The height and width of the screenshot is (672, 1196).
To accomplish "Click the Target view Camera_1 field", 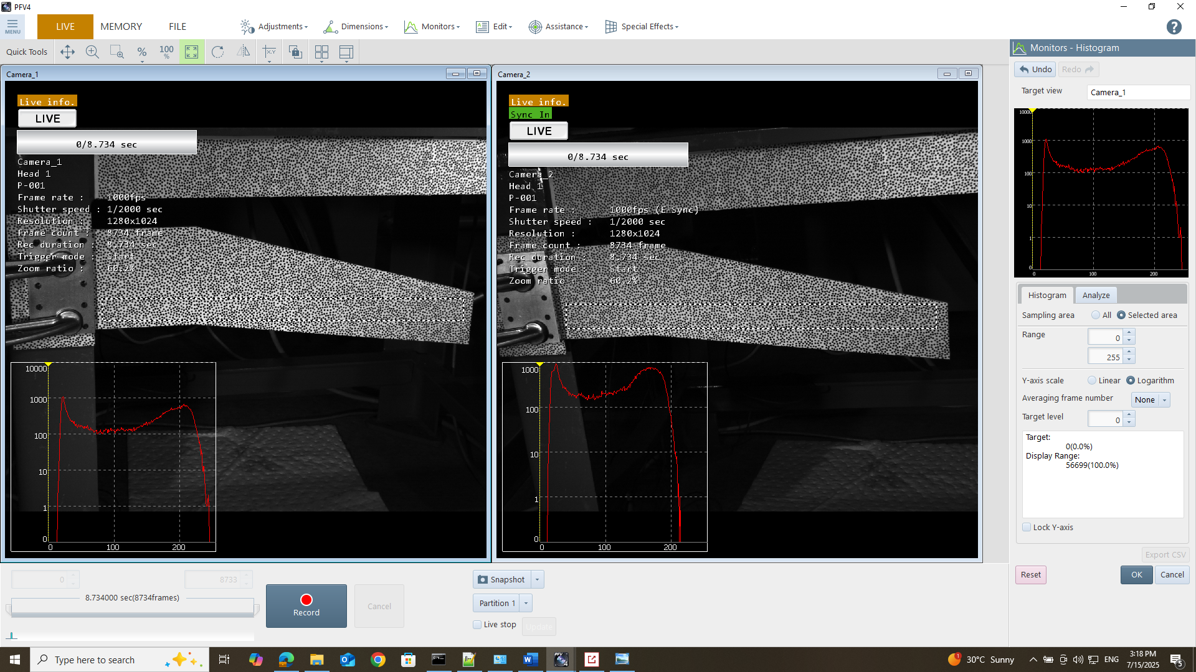I will [1137, 92].
